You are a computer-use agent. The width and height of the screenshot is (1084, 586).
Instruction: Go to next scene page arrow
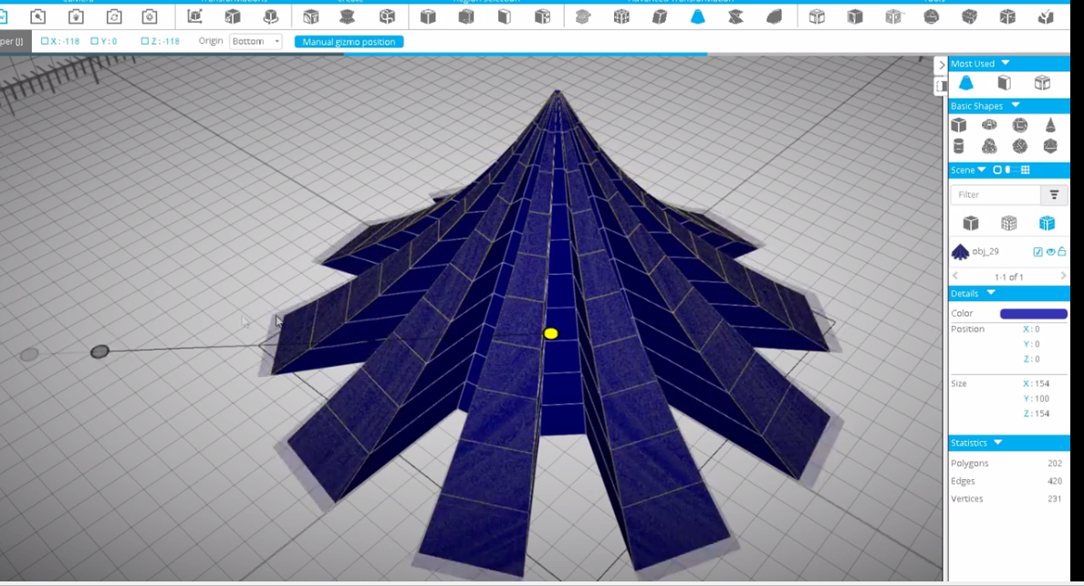pyautogui.click(x=1063, y=276)
